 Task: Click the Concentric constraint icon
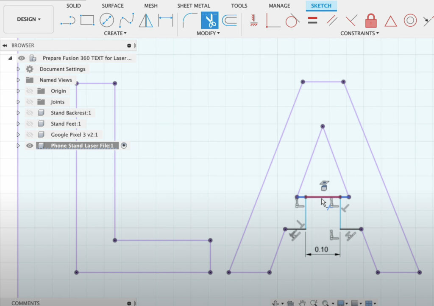click(410, 20)
